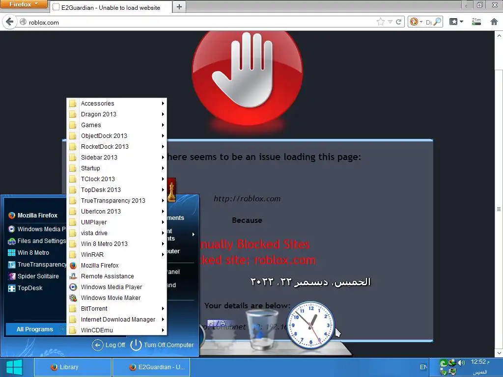Click the chess game icon
503x377 pixels.
pyautogui.click(x=171, y=190)
